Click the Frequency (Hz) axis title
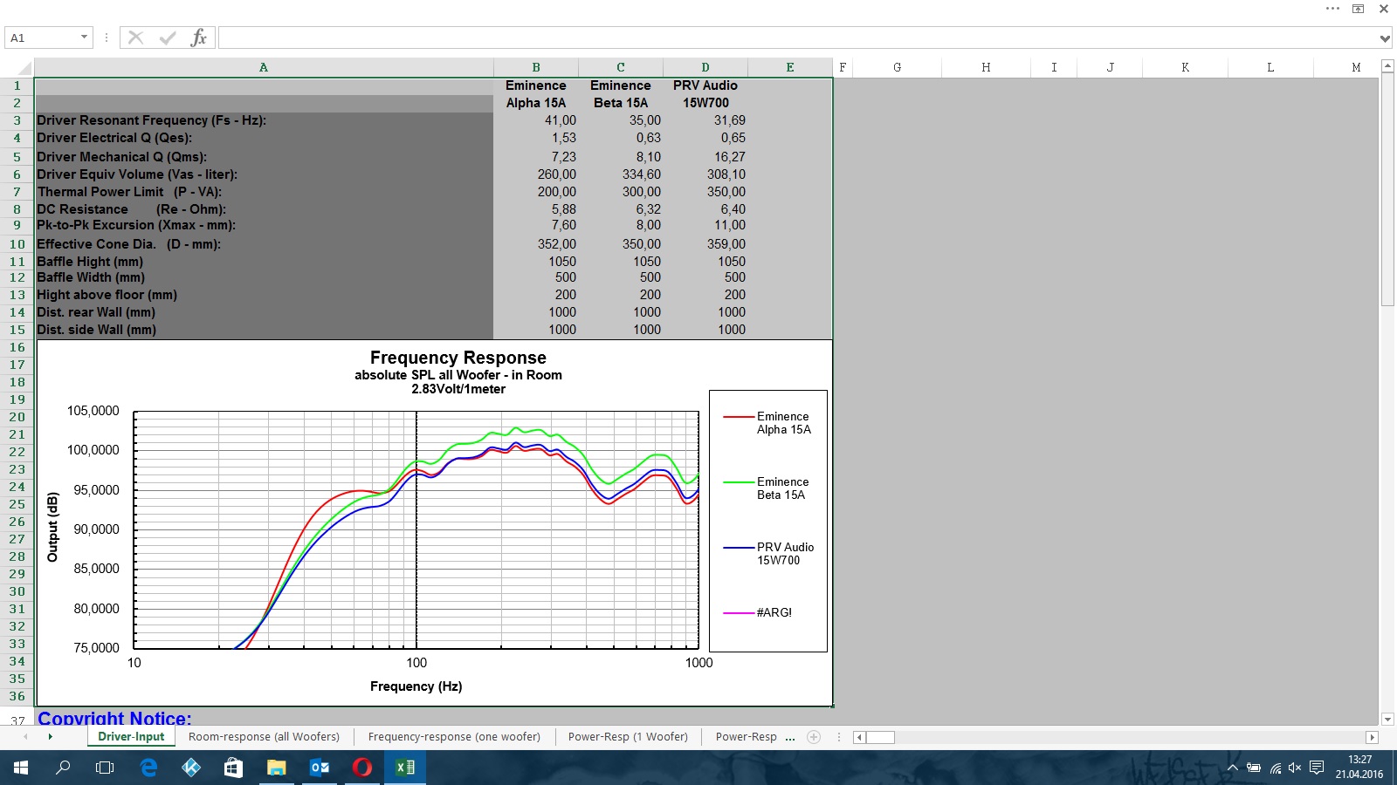1397x785 pixels. [x=416, y=686]
